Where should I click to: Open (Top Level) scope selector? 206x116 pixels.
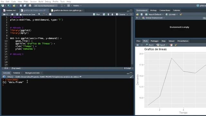pos(17,68)
